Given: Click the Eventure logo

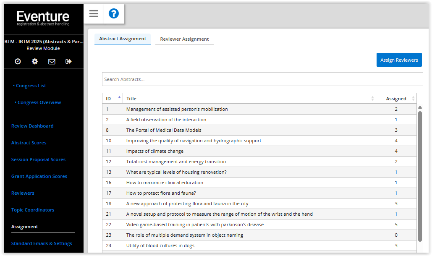Looking at the screenshot, I should click(43, 18).
